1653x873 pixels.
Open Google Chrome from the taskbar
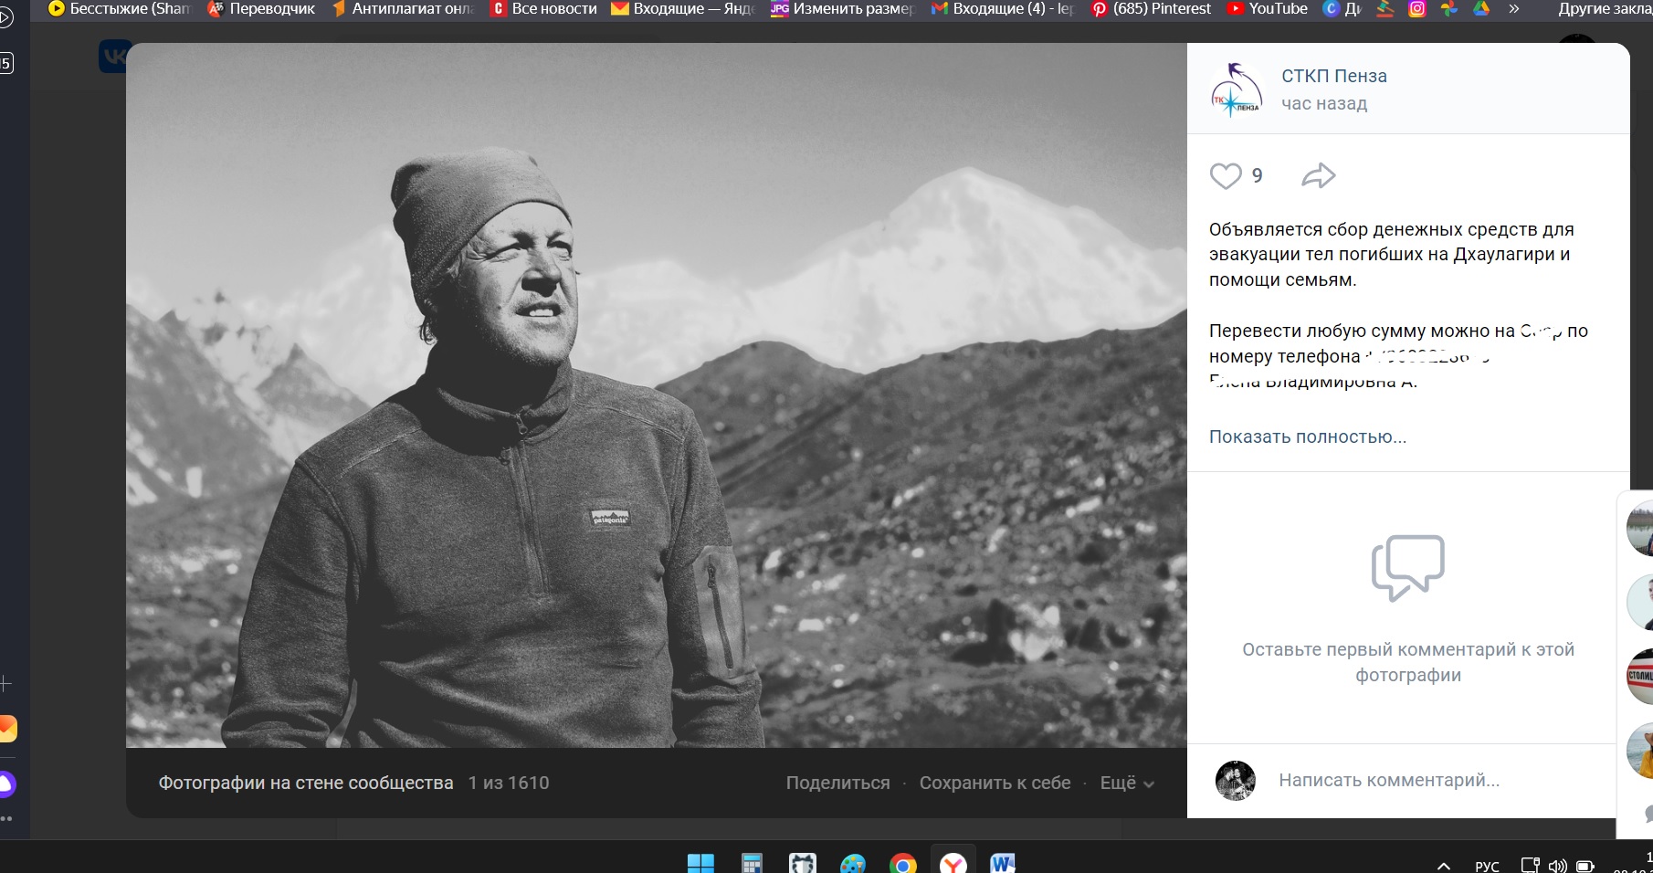tap(902, 863)
